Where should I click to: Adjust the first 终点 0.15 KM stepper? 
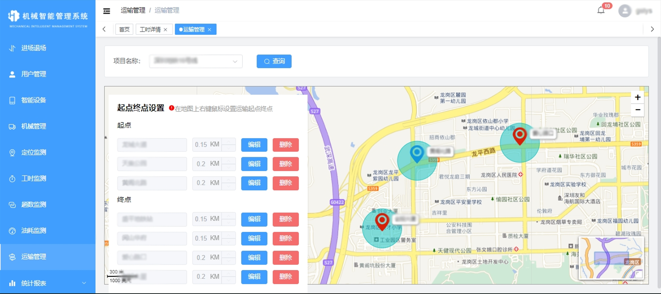pos(228,219)
